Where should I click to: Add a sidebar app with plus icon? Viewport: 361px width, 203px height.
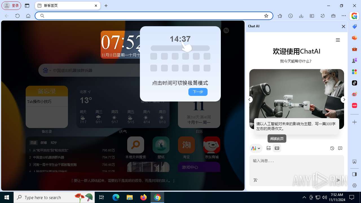click(355, 122)
